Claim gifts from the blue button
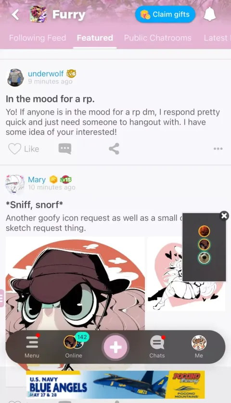 (x=165, y=14)
